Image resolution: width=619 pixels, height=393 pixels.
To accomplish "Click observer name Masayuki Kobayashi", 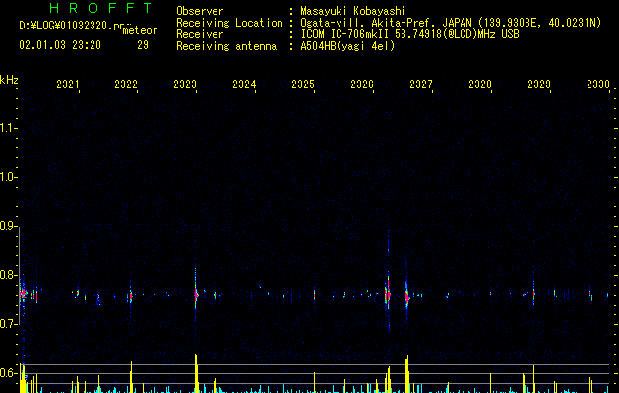I will [x=353, y=11].
